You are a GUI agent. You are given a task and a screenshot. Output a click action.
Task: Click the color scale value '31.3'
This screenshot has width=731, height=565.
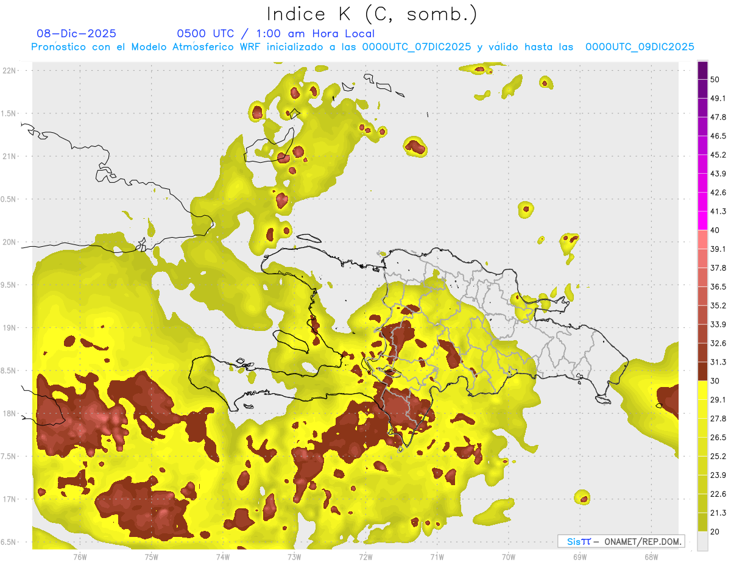(718, 362)
